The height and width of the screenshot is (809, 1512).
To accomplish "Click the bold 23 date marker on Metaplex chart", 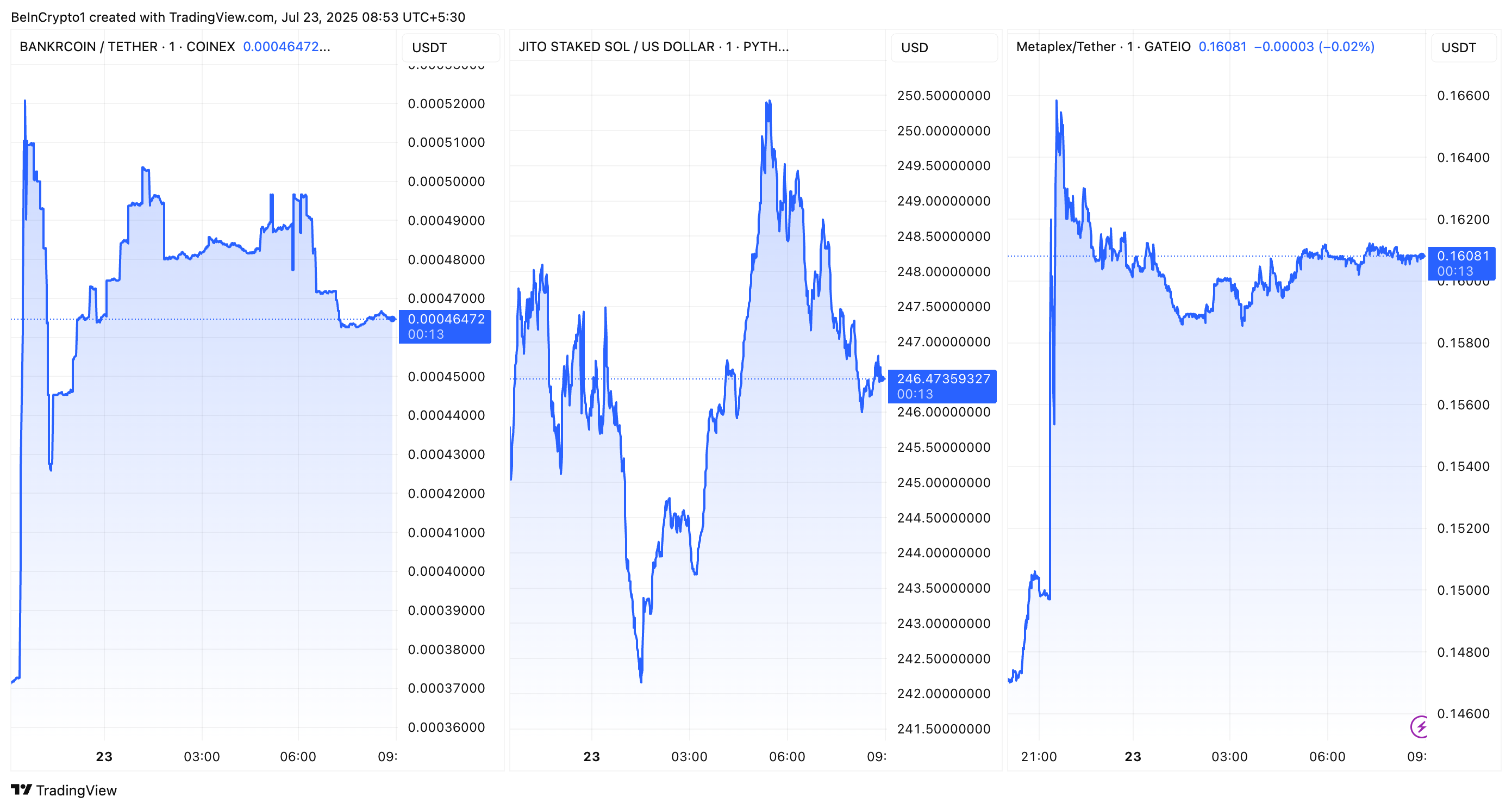I will coord(1132,756).
